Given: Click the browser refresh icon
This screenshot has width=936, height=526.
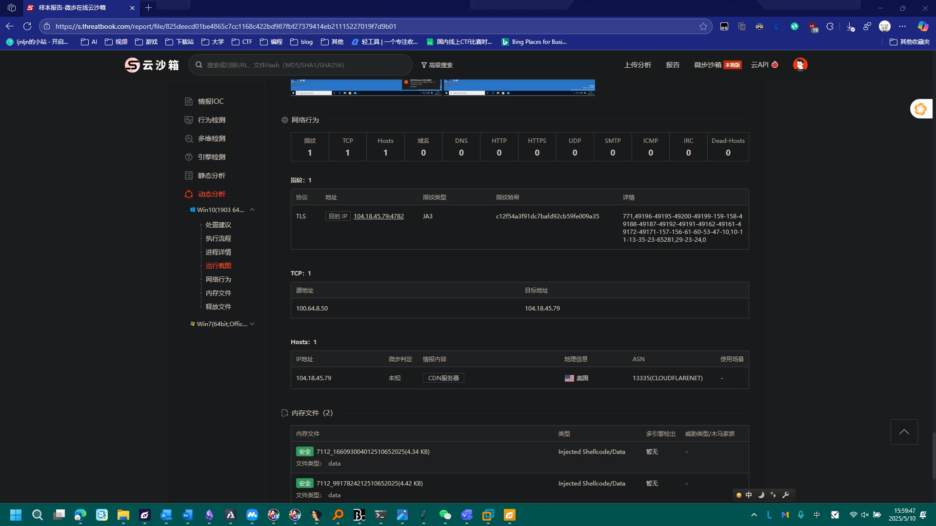Looking at the screenshot, I should [27, 26].
